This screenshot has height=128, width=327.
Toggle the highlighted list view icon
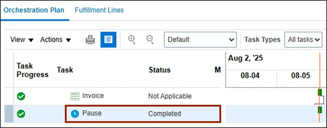pyautogui.click(x=108, y=40)
